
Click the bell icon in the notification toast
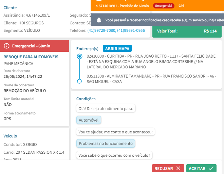99,20
